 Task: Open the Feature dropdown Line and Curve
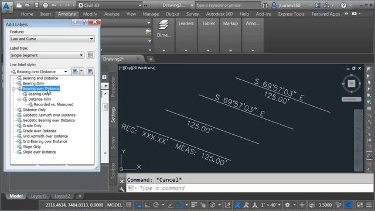pos(52,39)
